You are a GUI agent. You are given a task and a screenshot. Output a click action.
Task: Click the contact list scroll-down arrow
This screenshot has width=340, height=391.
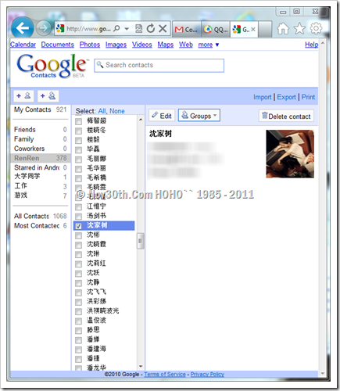coord(141,366)
